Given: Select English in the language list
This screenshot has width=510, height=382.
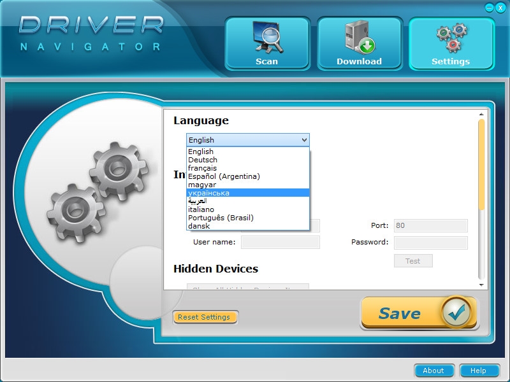Looking at the screenshot, I should point(248,152).
